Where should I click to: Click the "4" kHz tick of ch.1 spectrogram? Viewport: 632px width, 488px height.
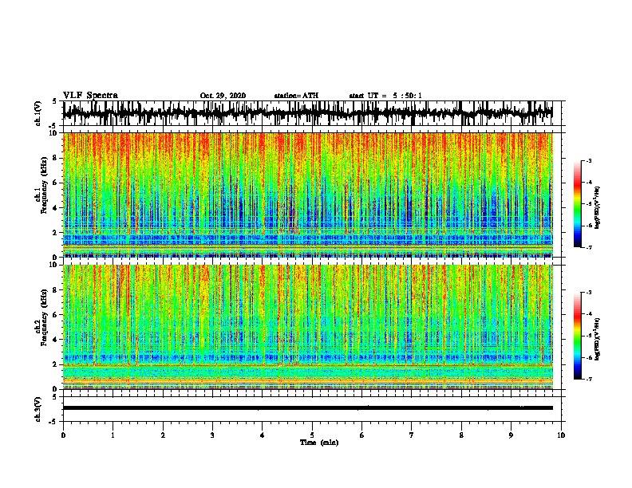[56, 208]
